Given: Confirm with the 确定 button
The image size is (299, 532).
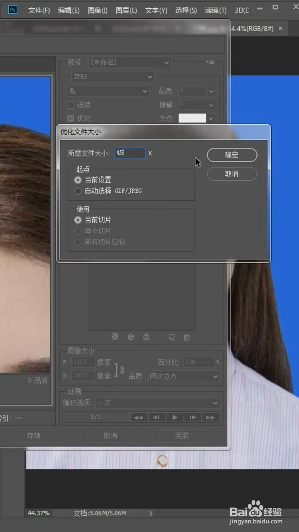Looking at the screenshot, I should pos(232,155).
